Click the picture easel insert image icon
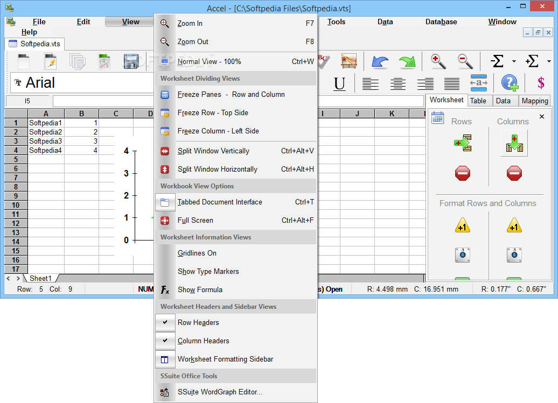This screenshot has height=403, width=558. 349,61
